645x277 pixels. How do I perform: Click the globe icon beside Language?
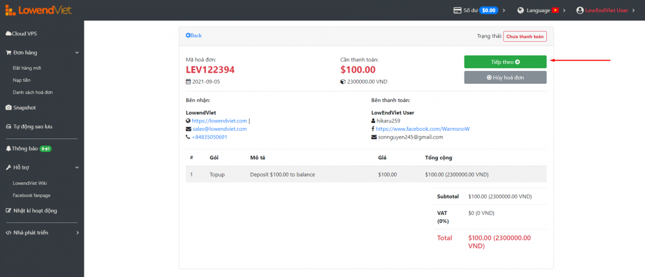(521, 10)
